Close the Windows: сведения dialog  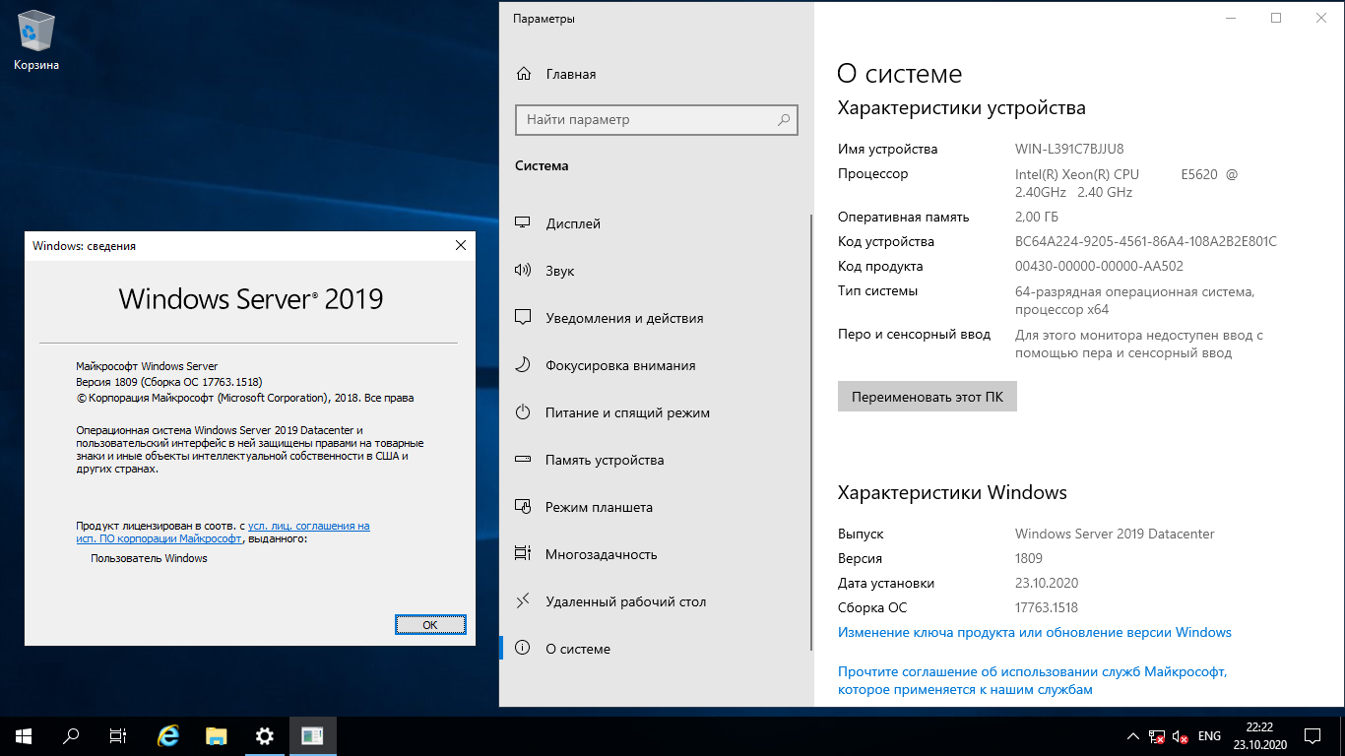461,246
